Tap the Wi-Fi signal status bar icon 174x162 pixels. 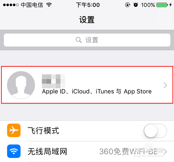pyautogui.click(x=49, y=5)
